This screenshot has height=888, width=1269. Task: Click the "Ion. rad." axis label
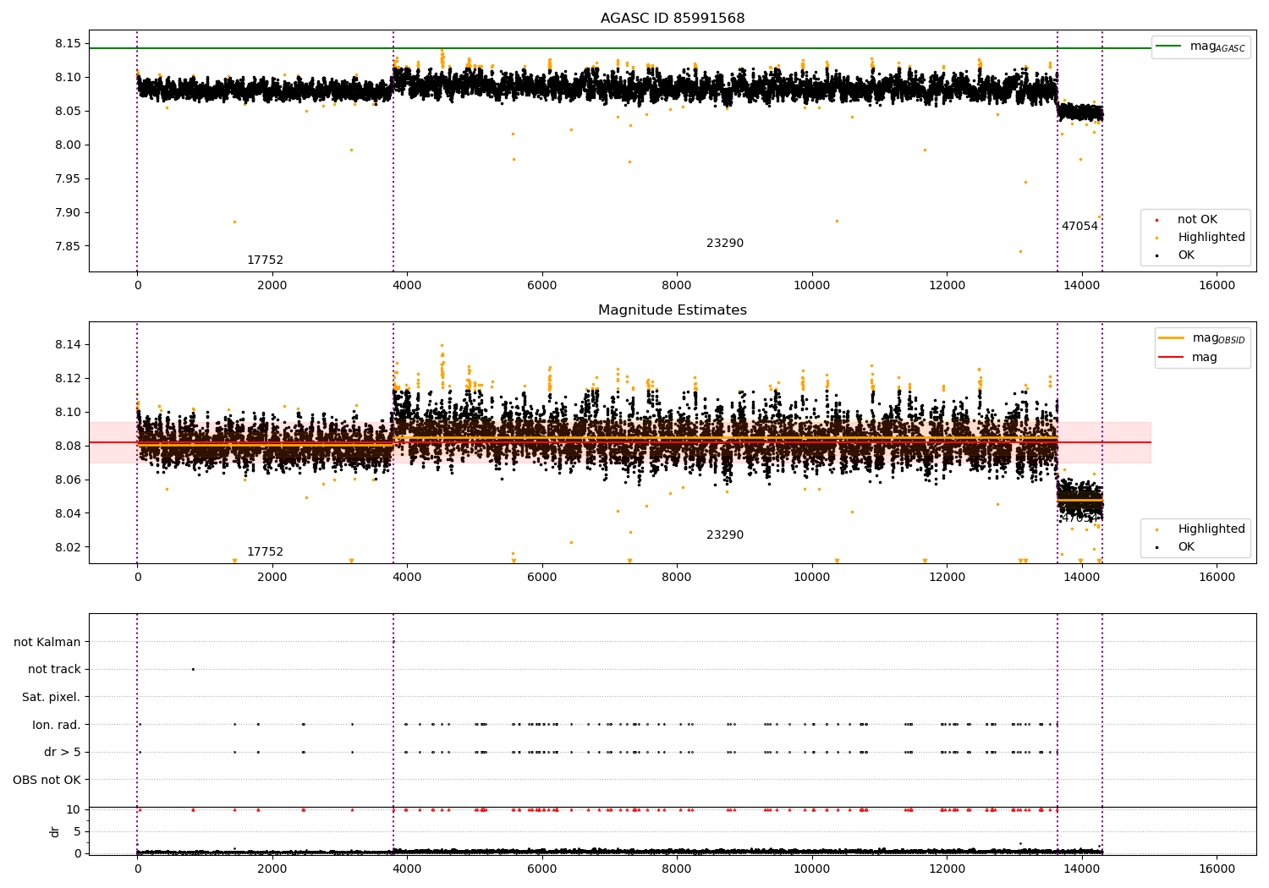57,725
